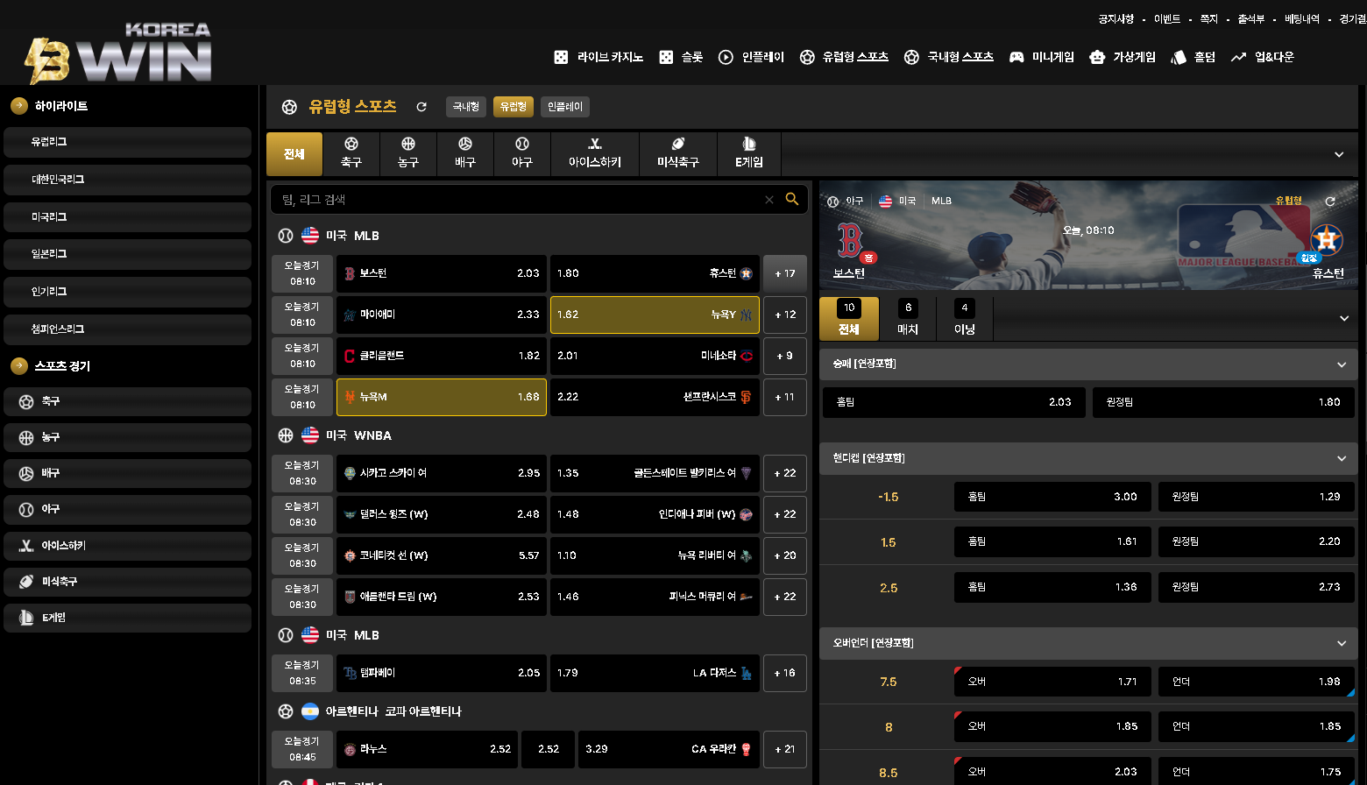
Task: Open sidebar 농구 sports category
Action: (127, 437)
